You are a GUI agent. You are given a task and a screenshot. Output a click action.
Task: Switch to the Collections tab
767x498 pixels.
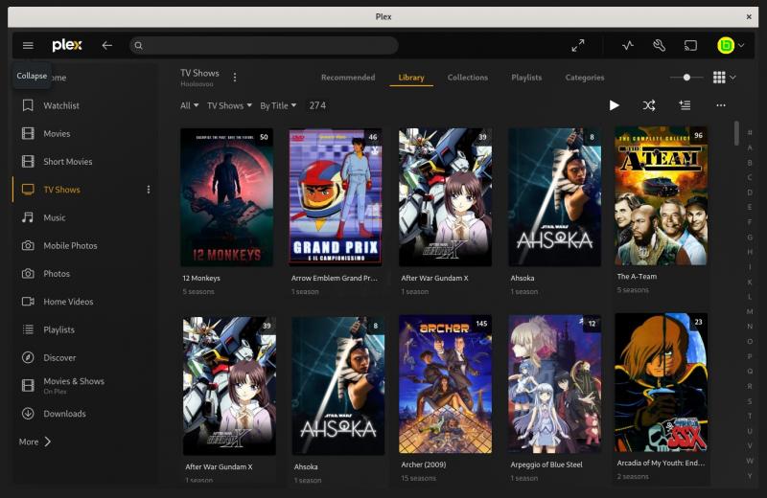click(x=467, y=78)
